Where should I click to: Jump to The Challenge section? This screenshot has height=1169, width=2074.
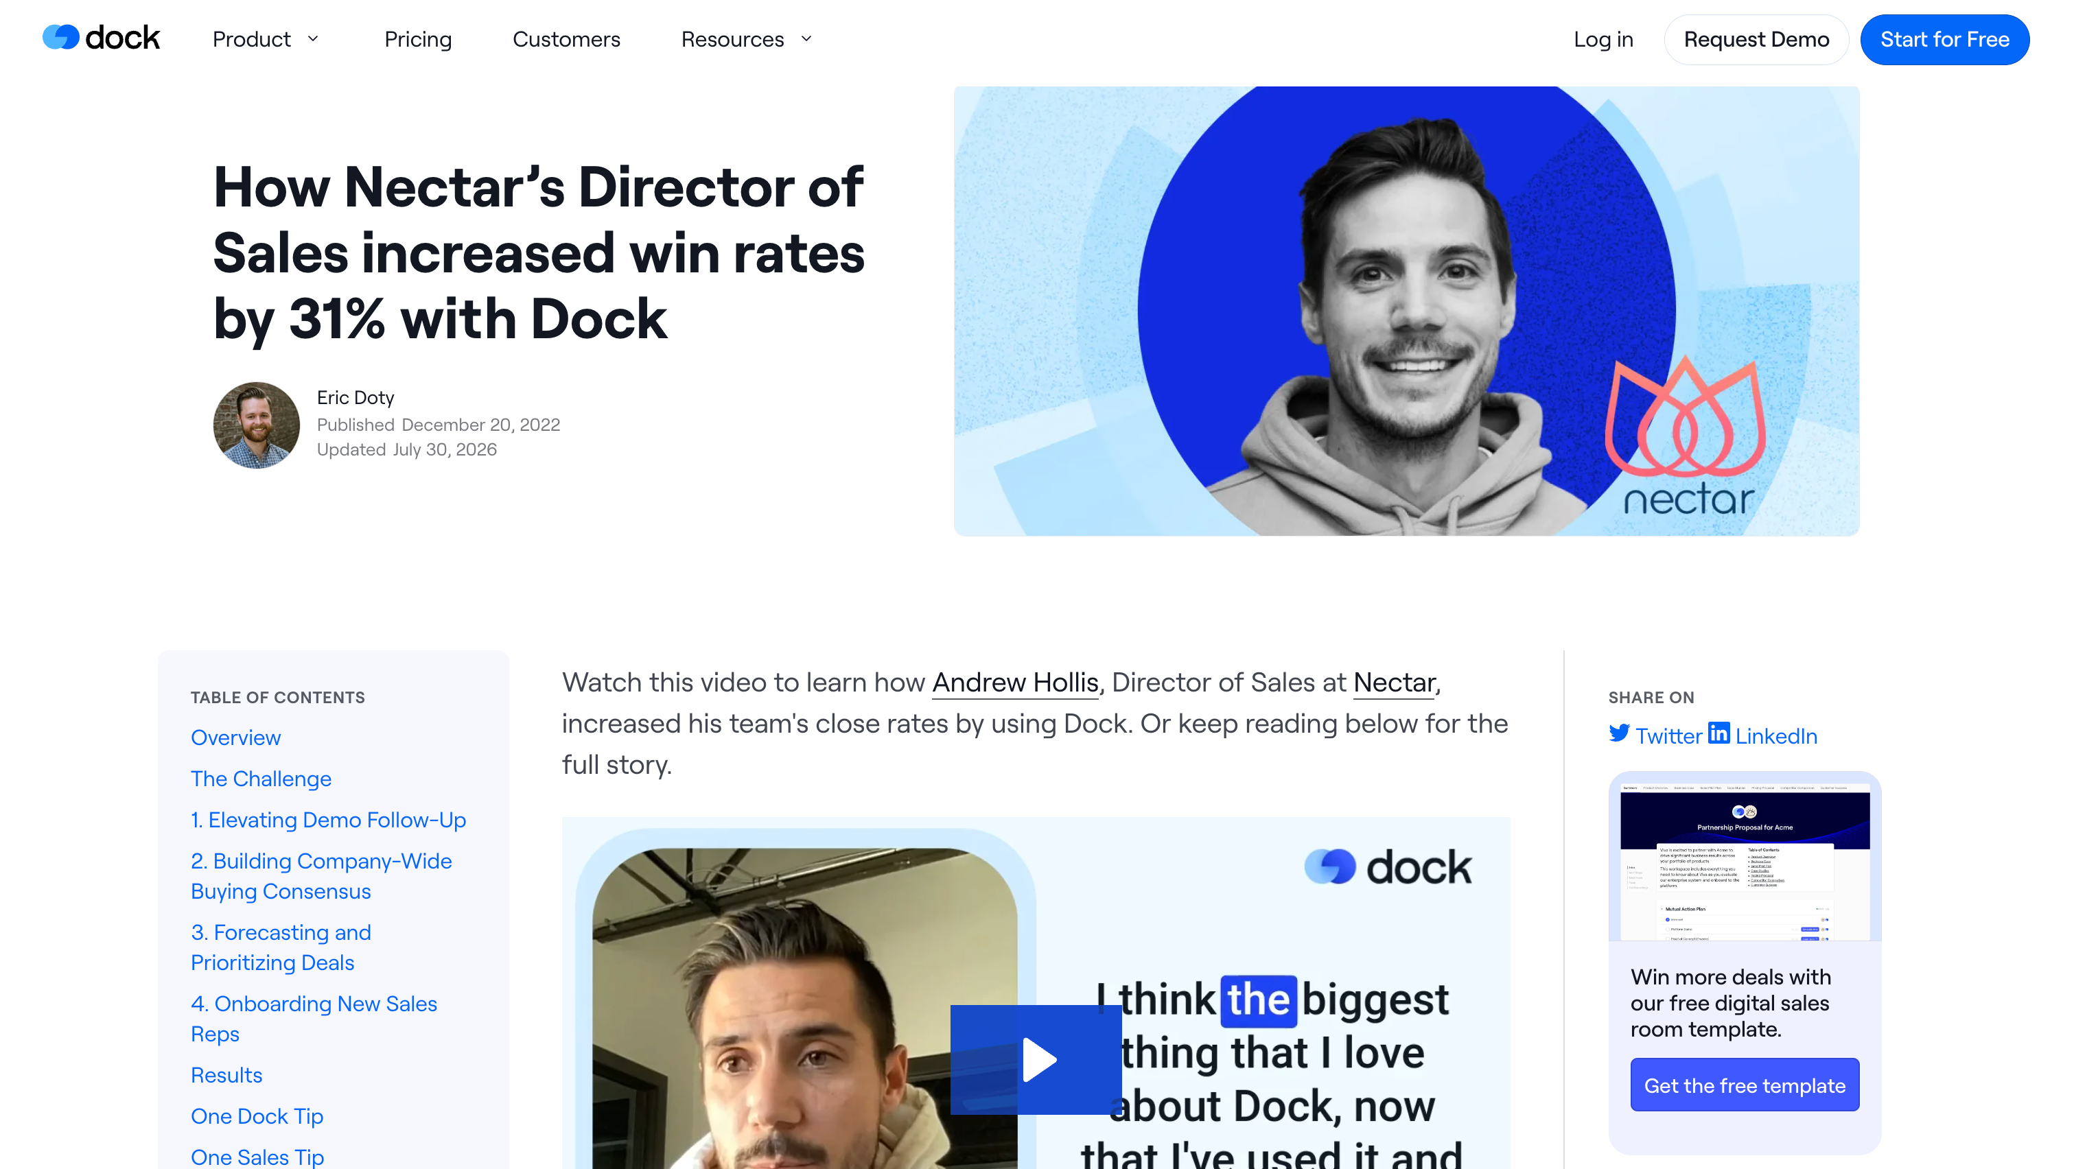coord(261,778)
